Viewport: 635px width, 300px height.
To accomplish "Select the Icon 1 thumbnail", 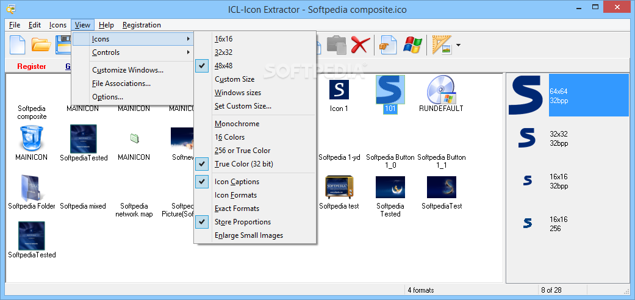I will 339,90.
